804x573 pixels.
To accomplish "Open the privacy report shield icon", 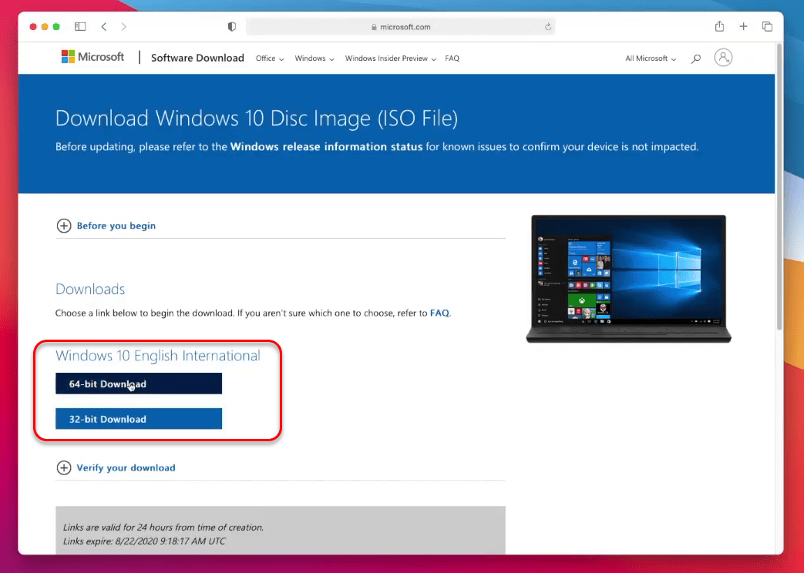I will coord(232,27).
